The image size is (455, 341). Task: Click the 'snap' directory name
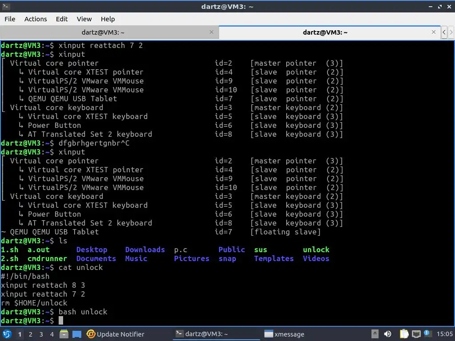[x=227, y=259]
